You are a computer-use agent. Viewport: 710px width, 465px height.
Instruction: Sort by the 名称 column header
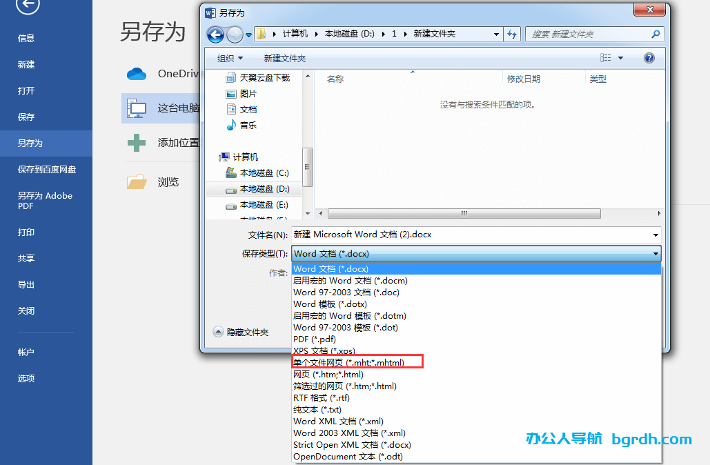coord(335,79)
